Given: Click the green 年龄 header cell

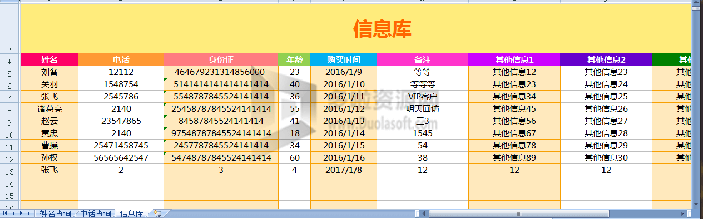Looking at the screenshot, I should pyautogui.click(x=294, y=59).
